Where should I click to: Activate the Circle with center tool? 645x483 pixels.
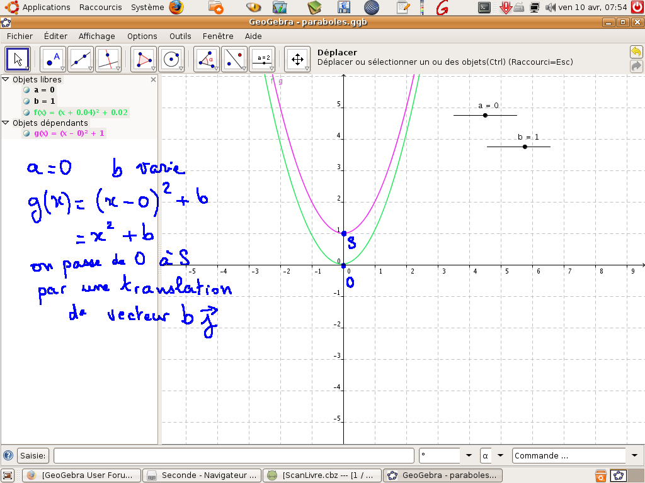click(171, 59)
